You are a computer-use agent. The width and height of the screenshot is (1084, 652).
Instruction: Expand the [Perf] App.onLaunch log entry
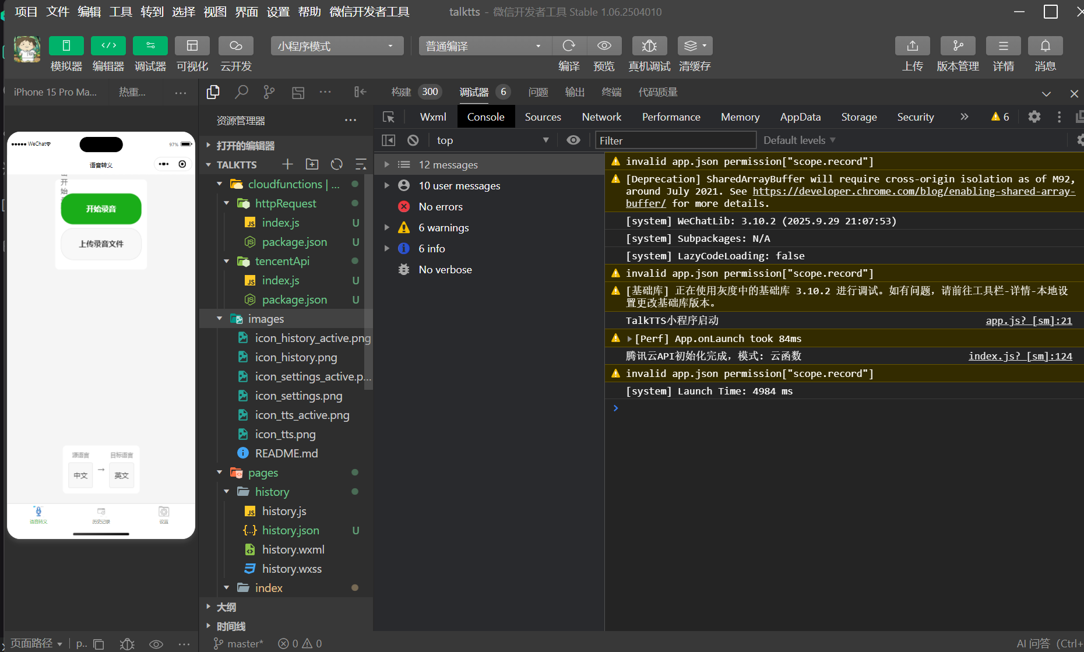(x=629, y=339)
